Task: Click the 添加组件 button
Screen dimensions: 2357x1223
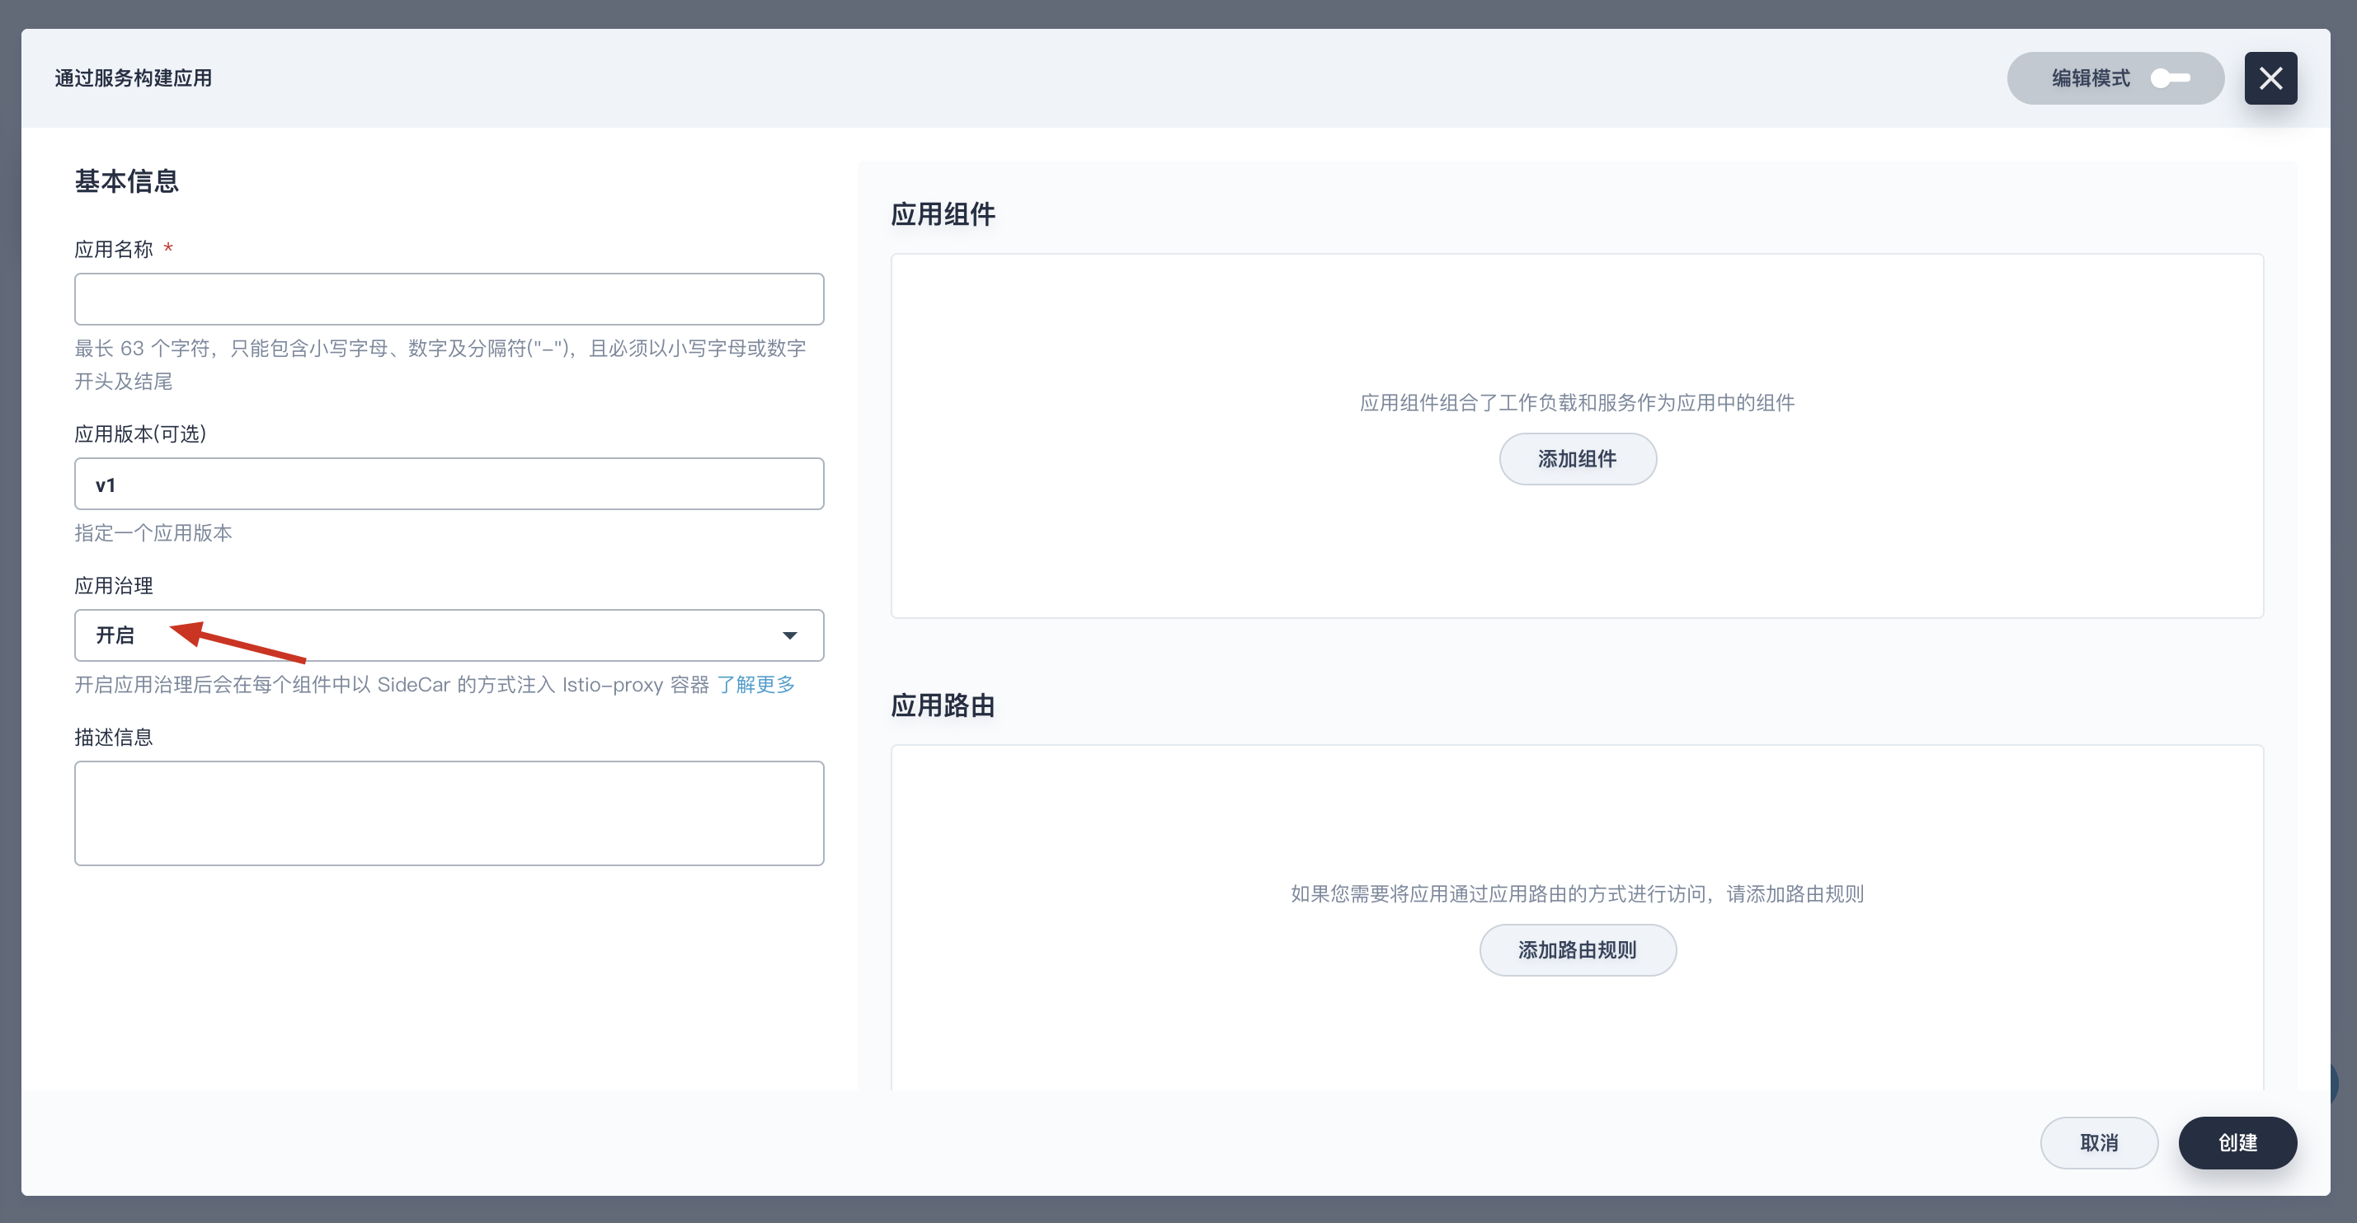Action: click(1578, 459)
